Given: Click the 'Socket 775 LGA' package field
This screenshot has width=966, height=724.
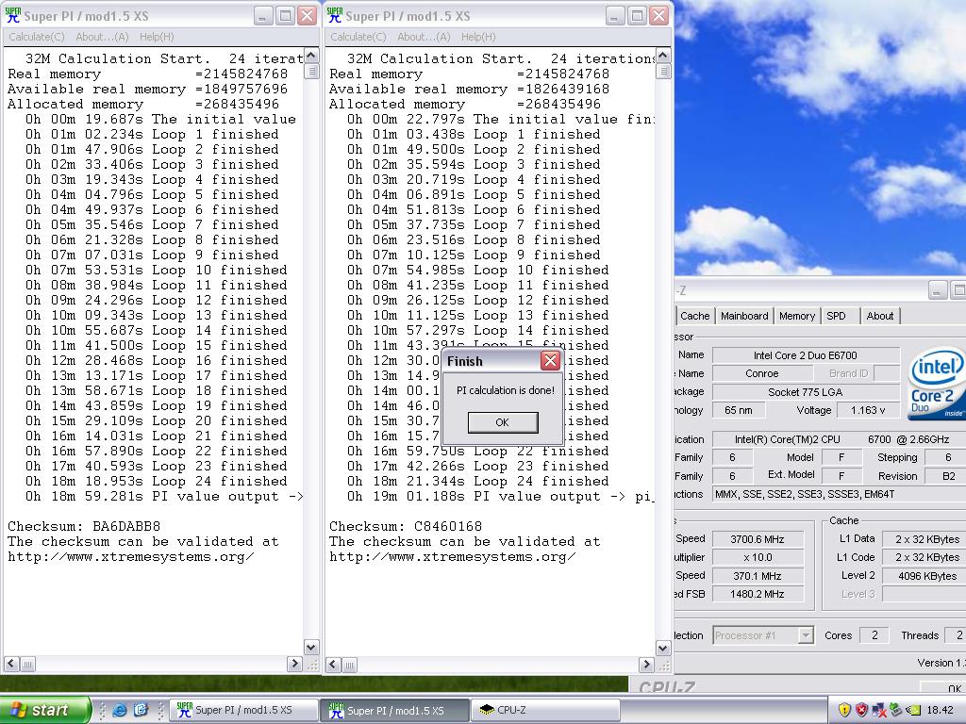Looking at the screenshot, I should tap(806, 391).
